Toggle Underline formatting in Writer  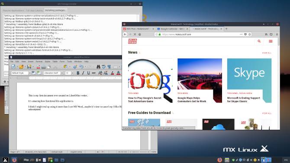[88, 73]
